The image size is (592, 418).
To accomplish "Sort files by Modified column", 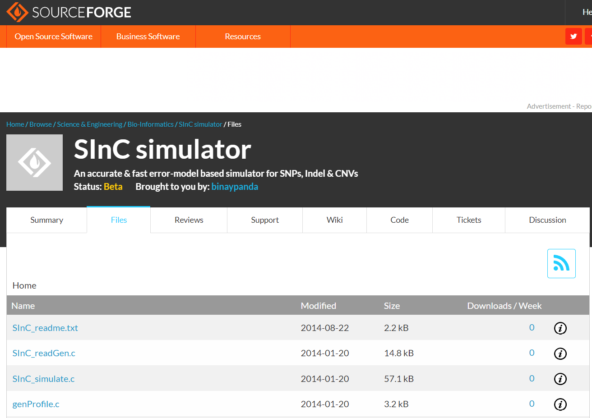I will (319, 306).
